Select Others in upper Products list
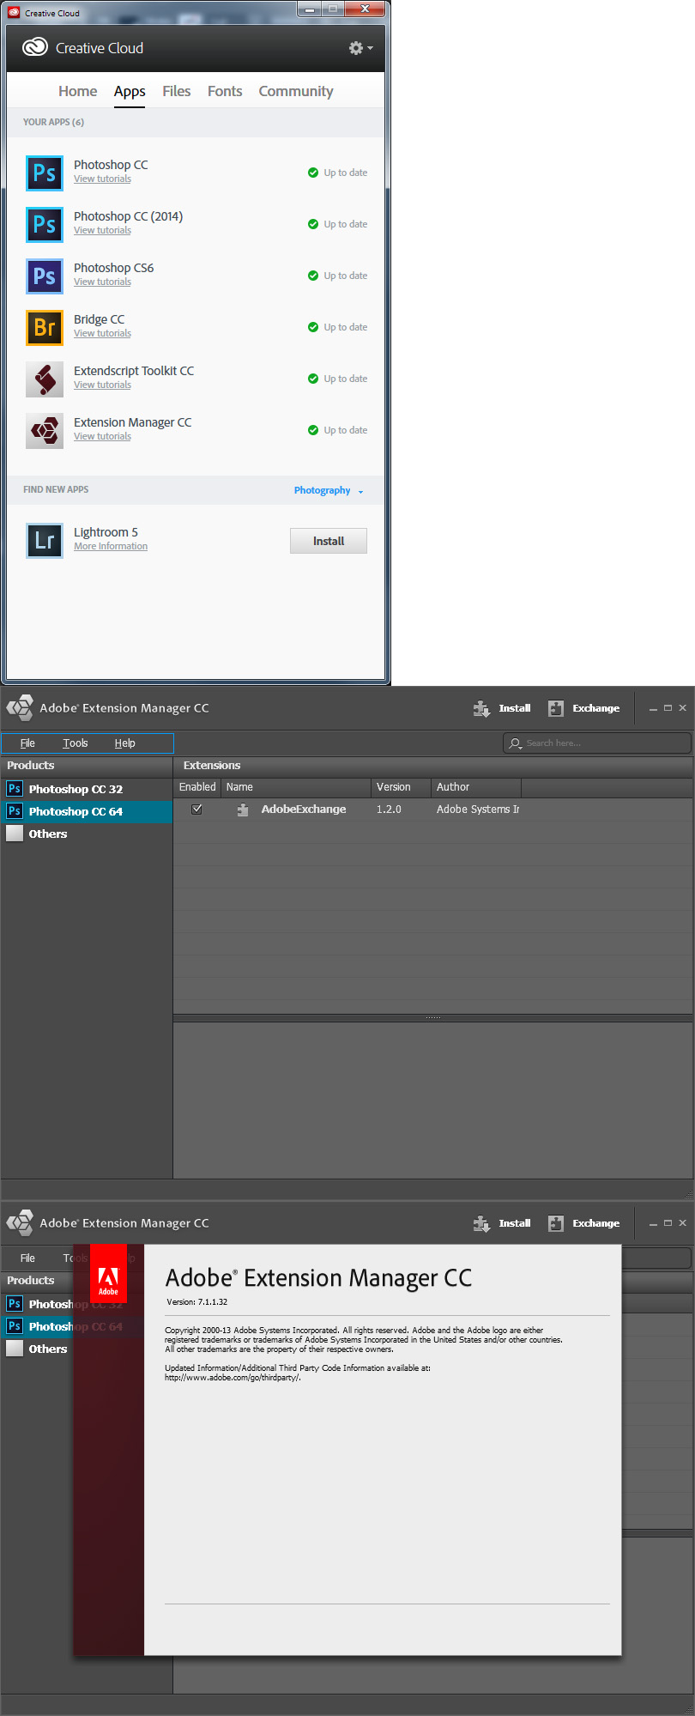This screenshot has height=1716, width=695. 87,834
